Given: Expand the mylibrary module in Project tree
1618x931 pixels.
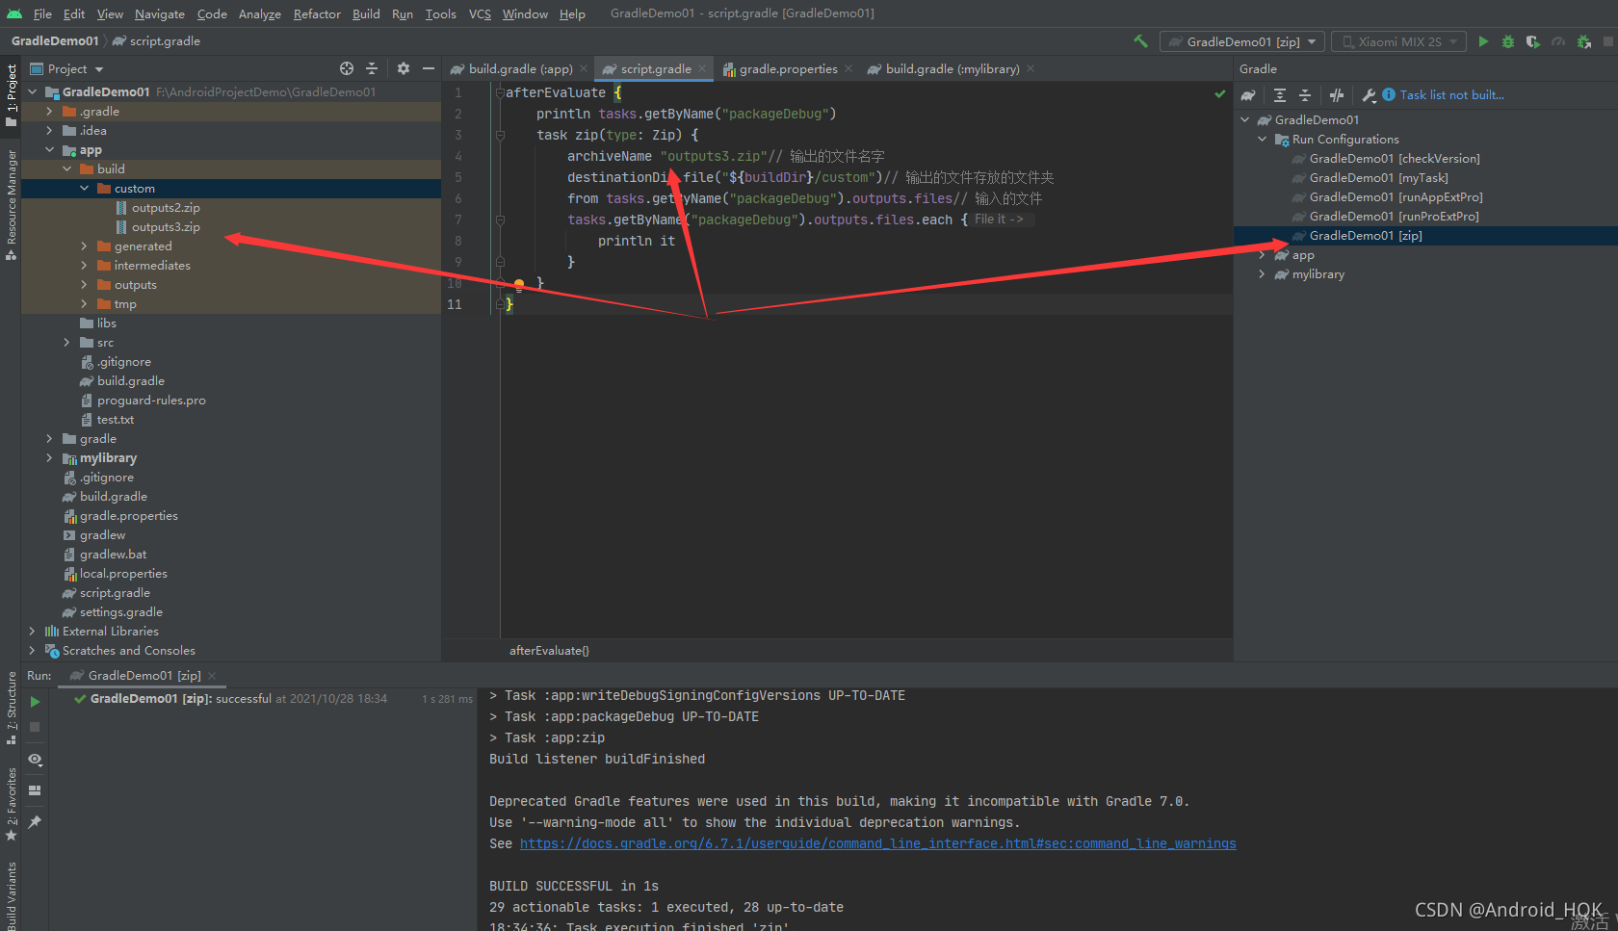Looking at the screenshot, I should click(x=50, y=458).
